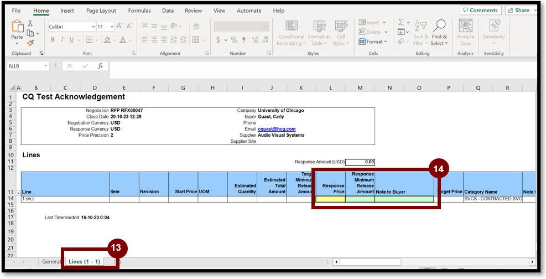Click the Fill Color paint bucket swatch
This screenshot has height=279, width=546.
[107, 40]
